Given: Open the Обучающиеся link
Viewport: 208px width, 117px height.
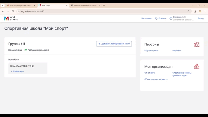Looking at the screenshot, I should (x=151, y=51).
